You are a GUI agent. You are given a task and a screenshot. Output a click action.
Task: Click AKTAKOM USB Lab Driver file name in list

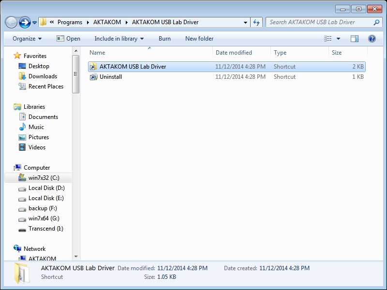tap(133, 67)
